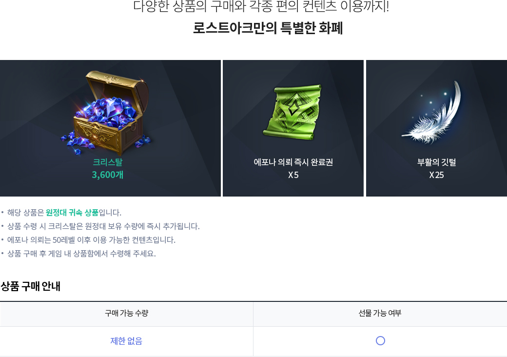This screenshot has height=357, width=507.
Task: Click the notice about crystals added instantly
Action: point(103,226)
